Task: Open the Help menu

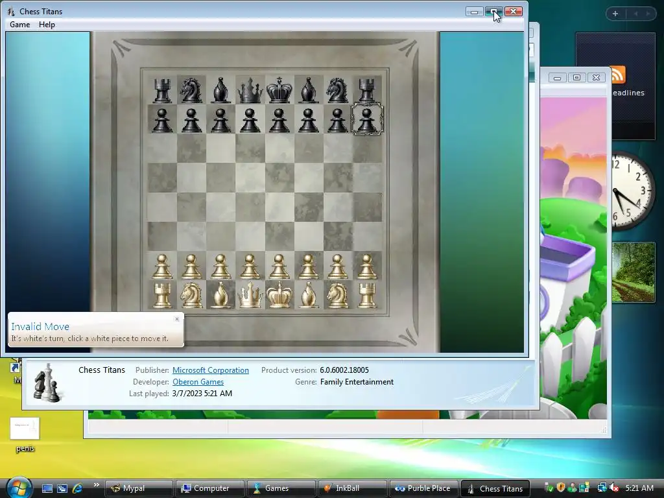Action: [47, 25]
